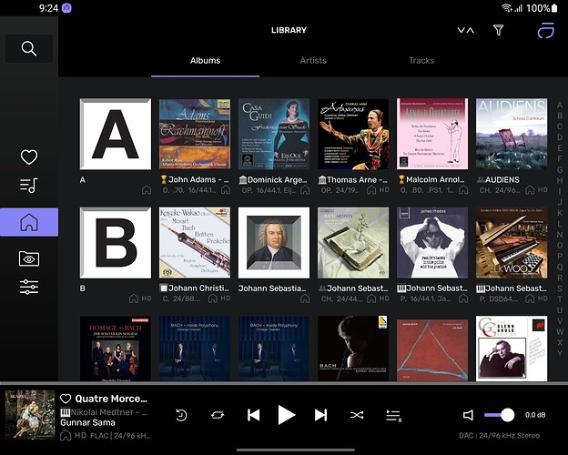The image size is (568, 455).
Task: Open the library filter funnel
Action: pyautogui.click(x=499, y=30)
